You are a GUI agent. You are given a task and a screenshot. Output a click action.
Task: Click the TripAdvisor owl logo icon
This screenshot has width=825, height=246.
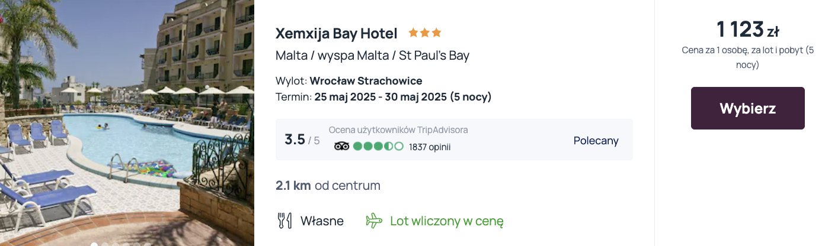coord(342,146)
